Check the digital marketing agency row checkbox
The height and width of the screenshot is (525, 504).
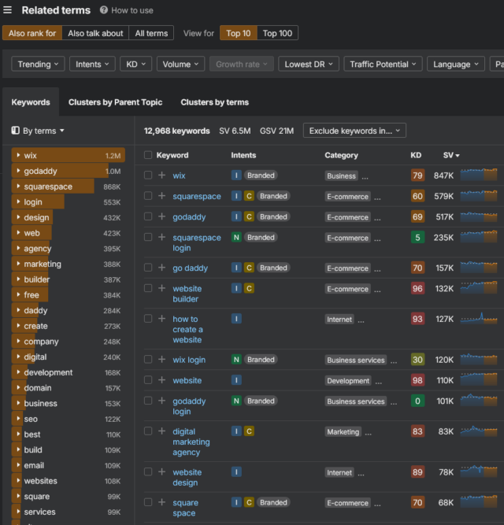148,431
